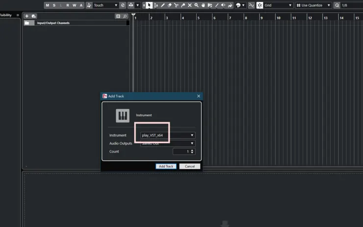Click the Add Track button

tap(166, 166)
